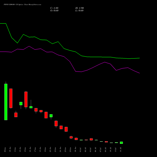
Task: Click the 22 Jun date label on axis
Action: pos(51,149)
